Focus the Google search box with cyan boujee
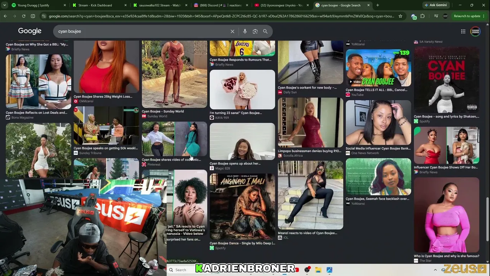The height and width of the screenshot is (276, 490). tap(142, 31)
